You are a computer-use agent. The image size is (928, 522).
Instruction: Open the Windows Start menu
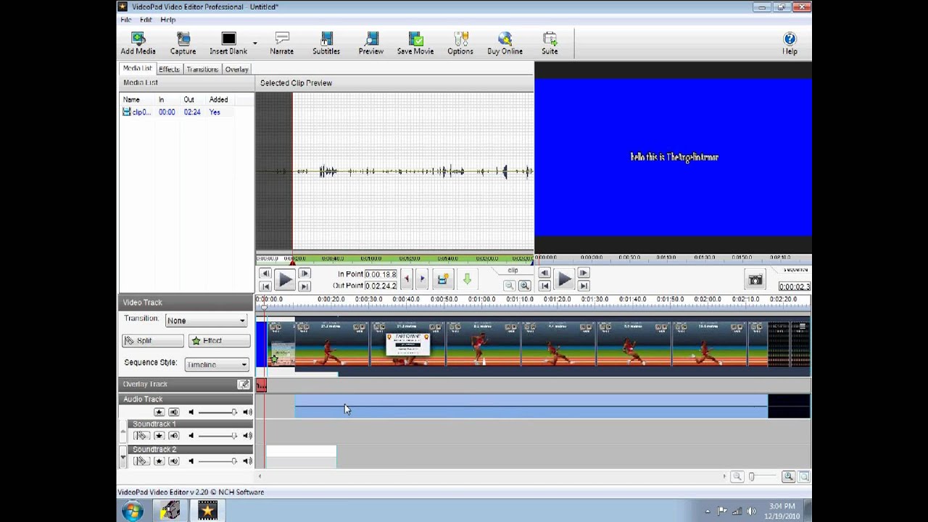point(133,511)
